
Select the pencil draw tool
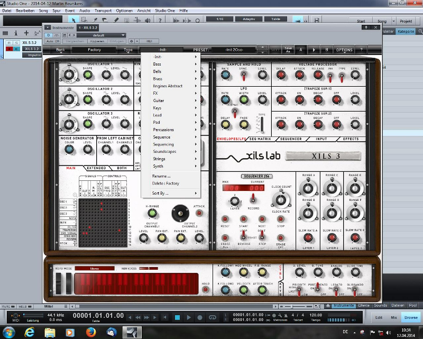click(x=116, y=20)
